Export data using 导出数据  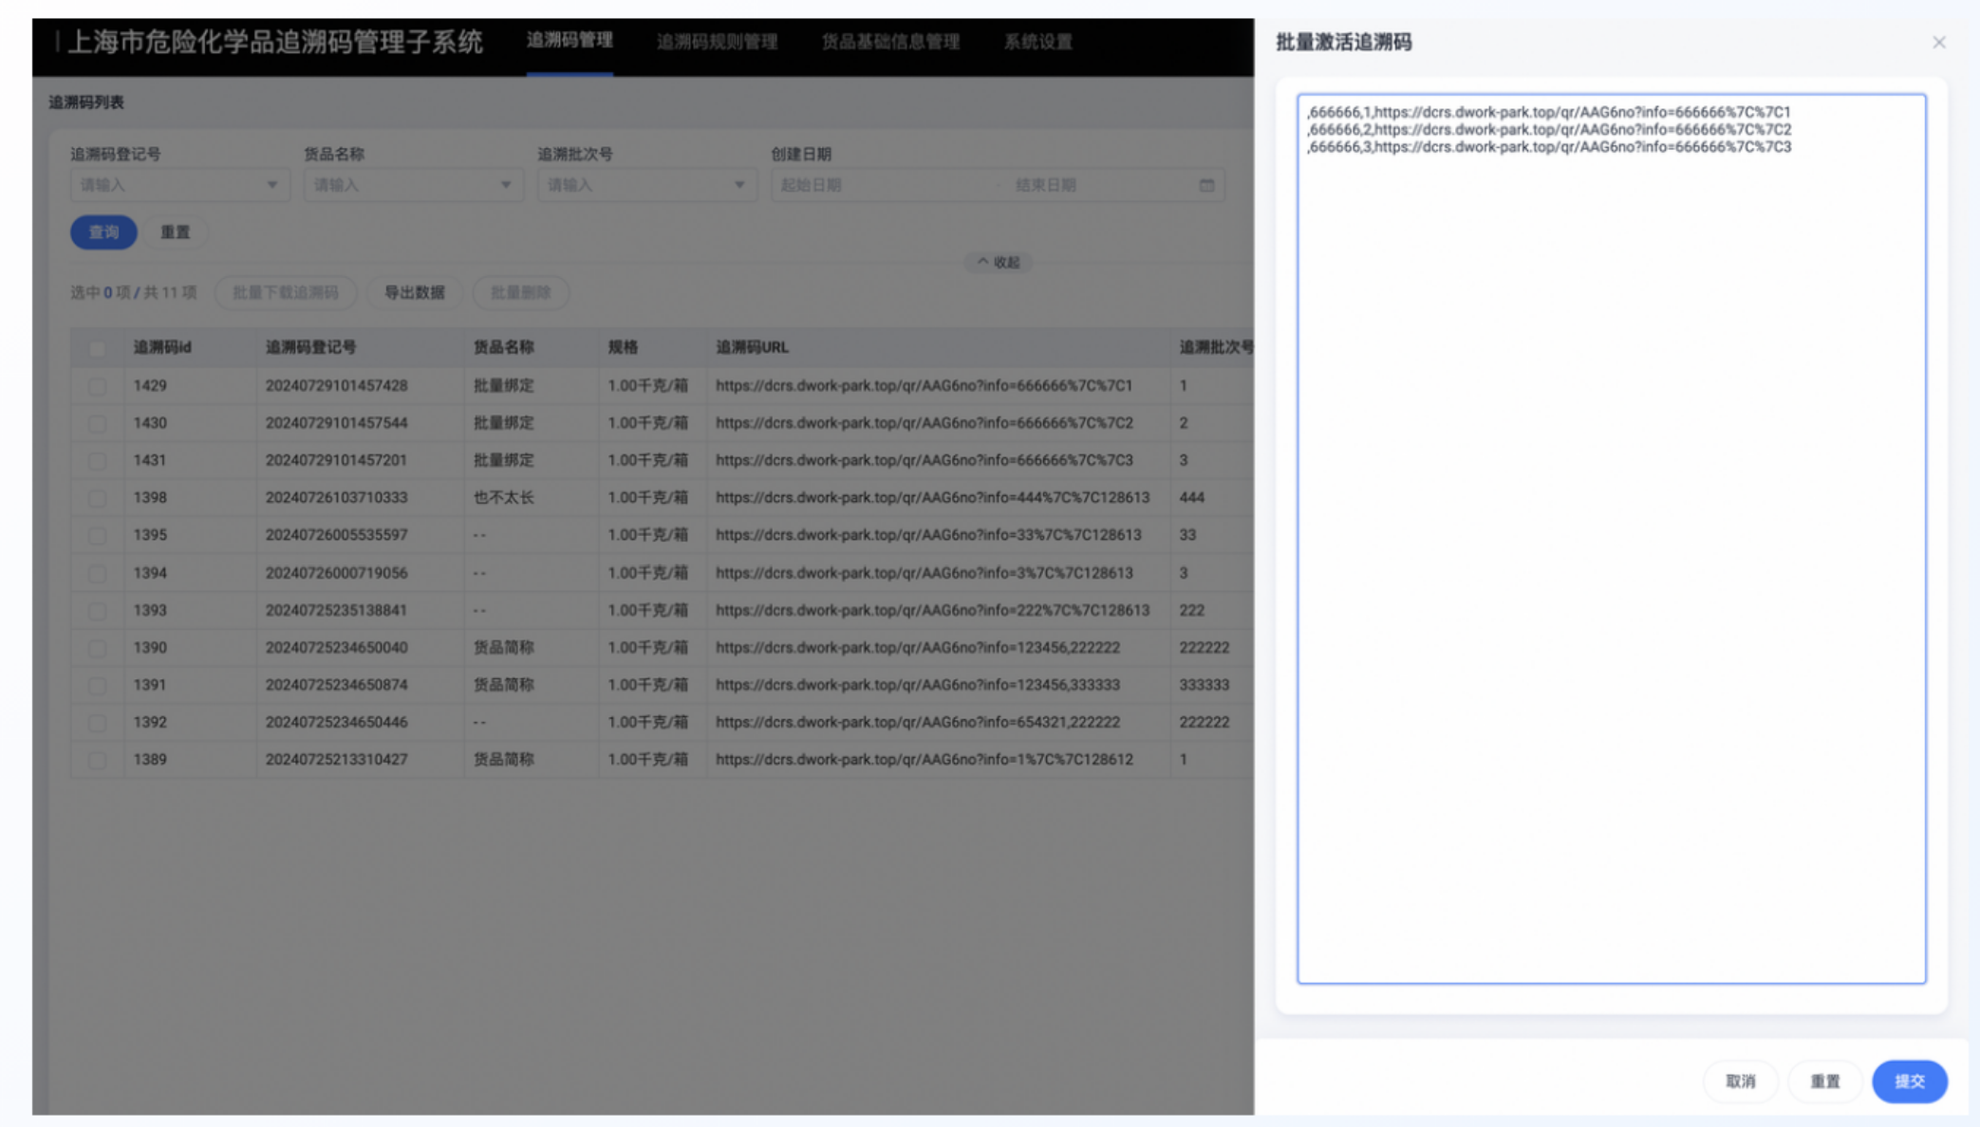click(x=414, y=292)
